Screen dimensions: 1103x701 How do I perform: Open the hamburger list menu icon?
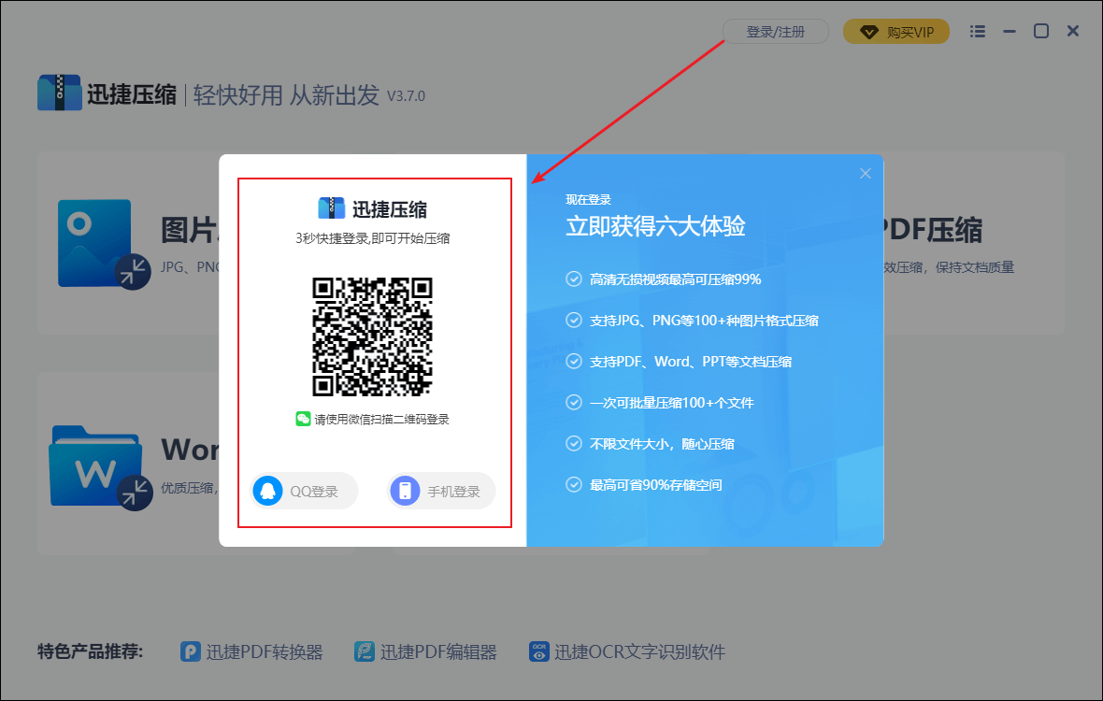[x=978, y=32]
